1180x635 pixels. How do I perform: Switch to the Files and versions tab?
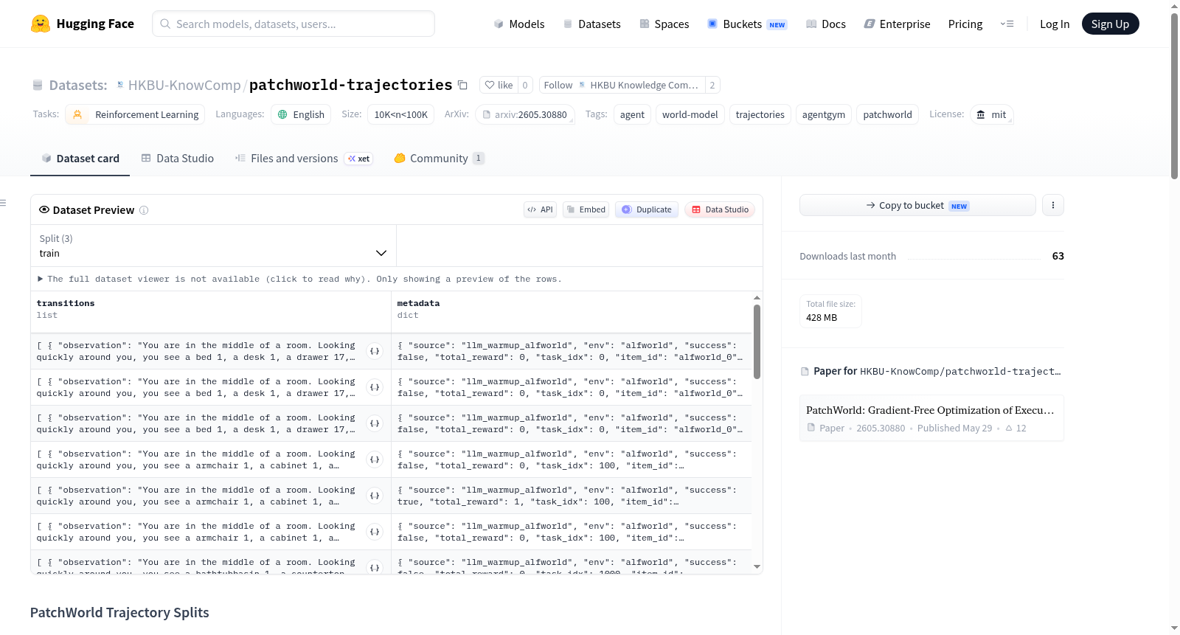tap(303, 159)
